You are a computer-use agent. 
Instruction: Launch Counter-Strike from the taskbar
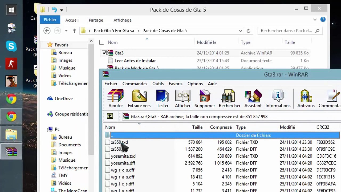point(11,64)
